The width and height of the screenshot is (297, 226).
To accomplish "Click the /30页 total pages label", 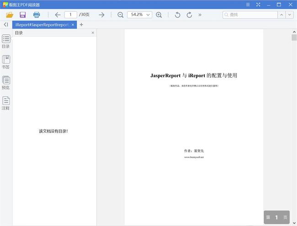I will pos(84,15).
